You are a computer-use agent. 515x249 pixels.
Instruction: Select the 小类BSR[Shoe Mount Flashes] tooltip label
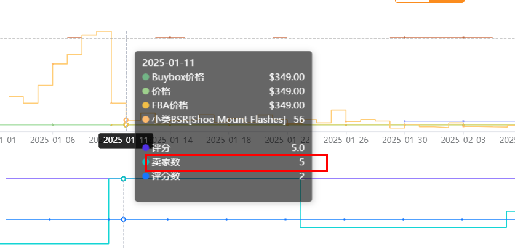pyautogui.click(x=219, y=120)
